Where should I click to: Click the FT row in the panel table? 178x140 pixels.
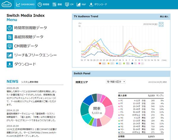pos(141,103)
